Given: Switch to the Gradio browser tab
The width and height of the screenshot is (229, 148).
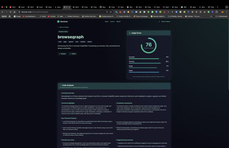Looking at the screenshot, I should coord(49,7).
